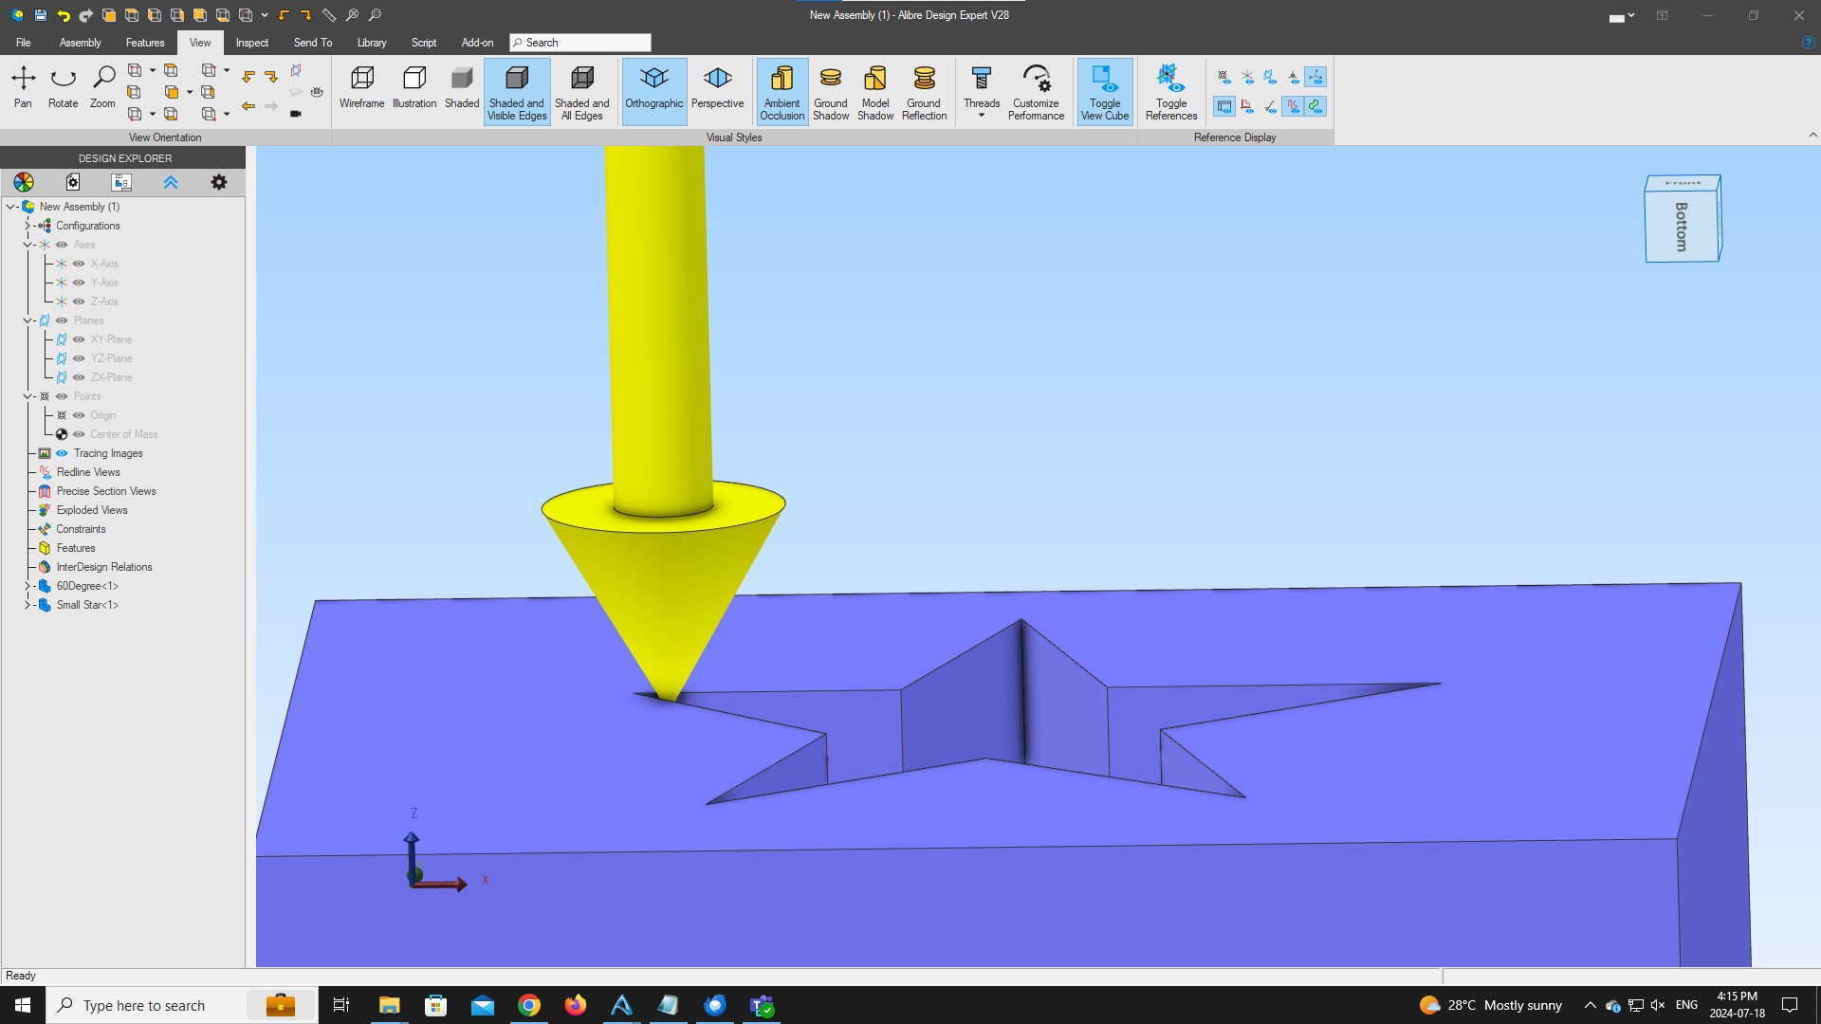Open the Inspect ribbon tab
Viewport: 1821px width, 1024px height.
251,43
